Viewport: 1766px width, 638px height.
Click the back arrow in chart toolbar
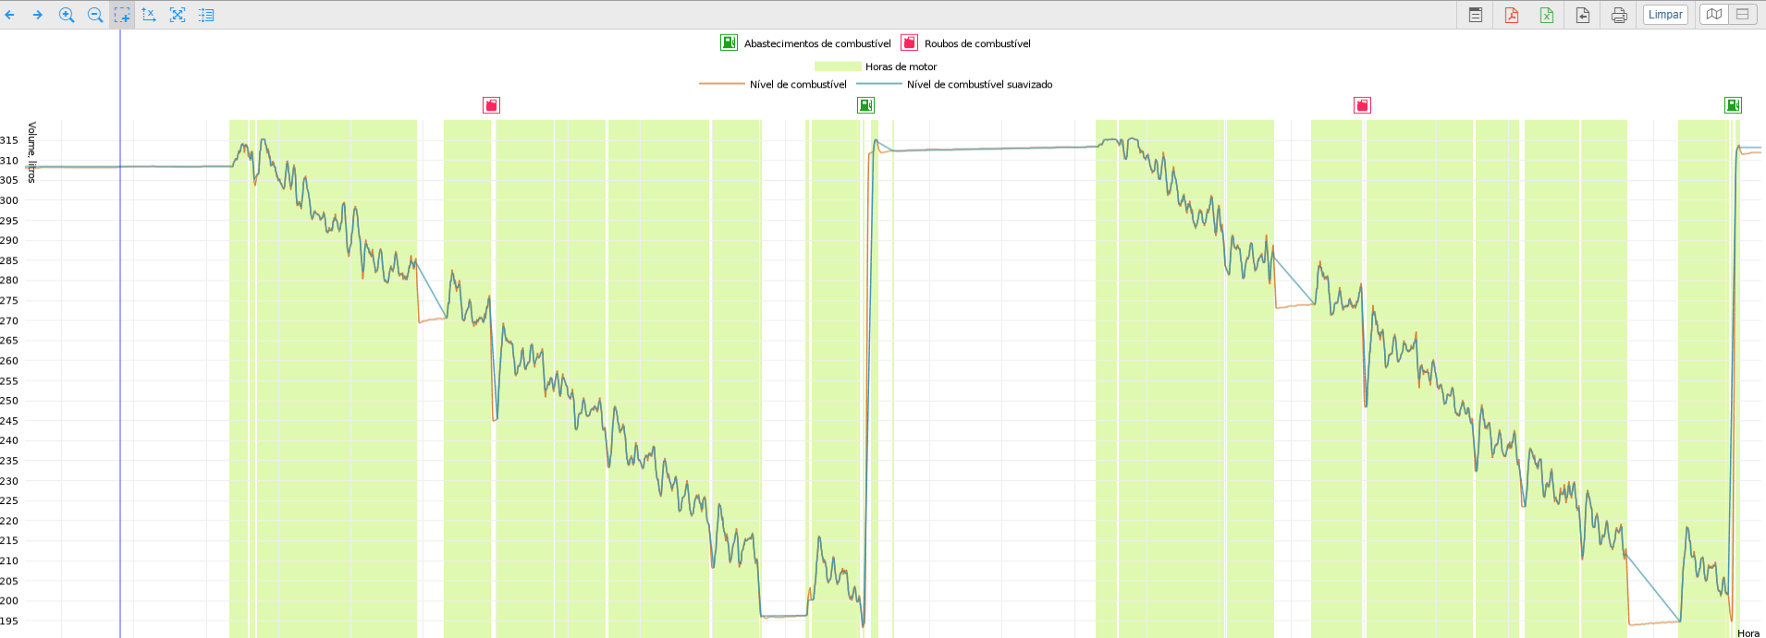click(x=10, y=15)
